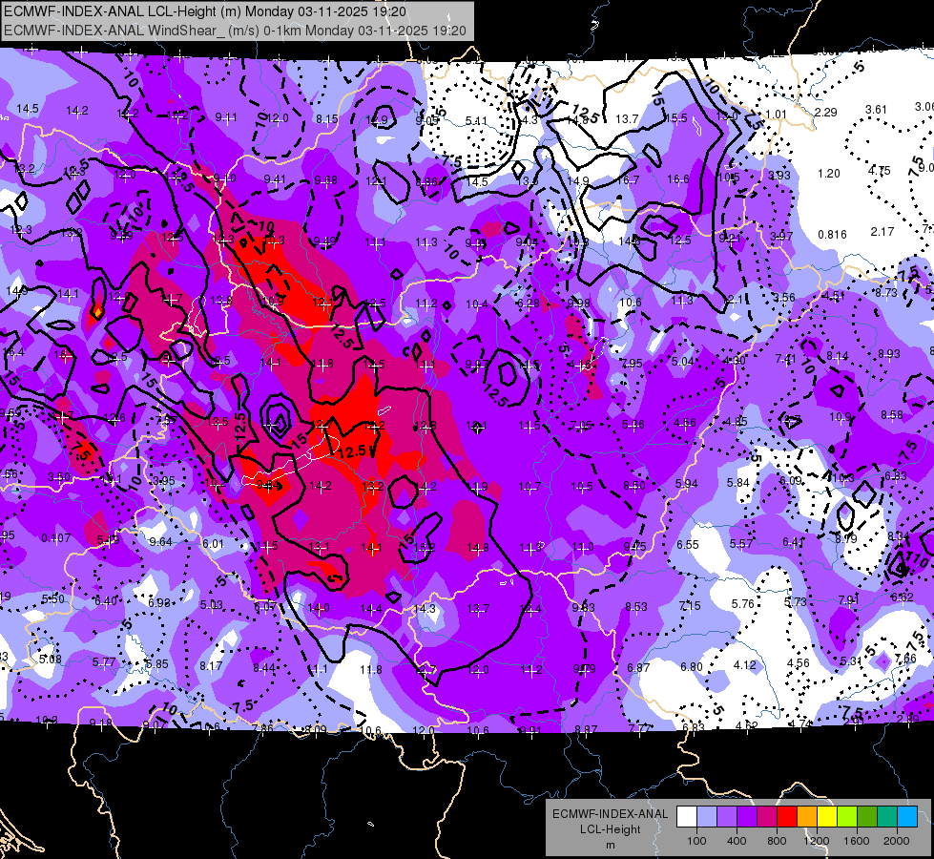The width and height of the screenshot is (934, 859).
Task: Click the wind shear value '7.05'
Action: click(581, 425)
